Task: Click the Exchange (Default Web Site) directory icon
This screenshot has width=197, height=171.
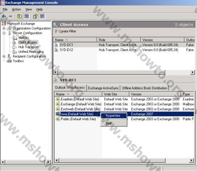Action: [58, 104]
